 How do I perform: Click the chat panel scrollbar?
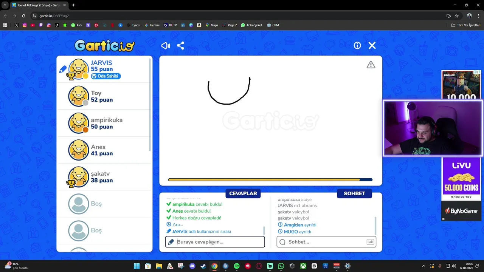pos(375,226)
